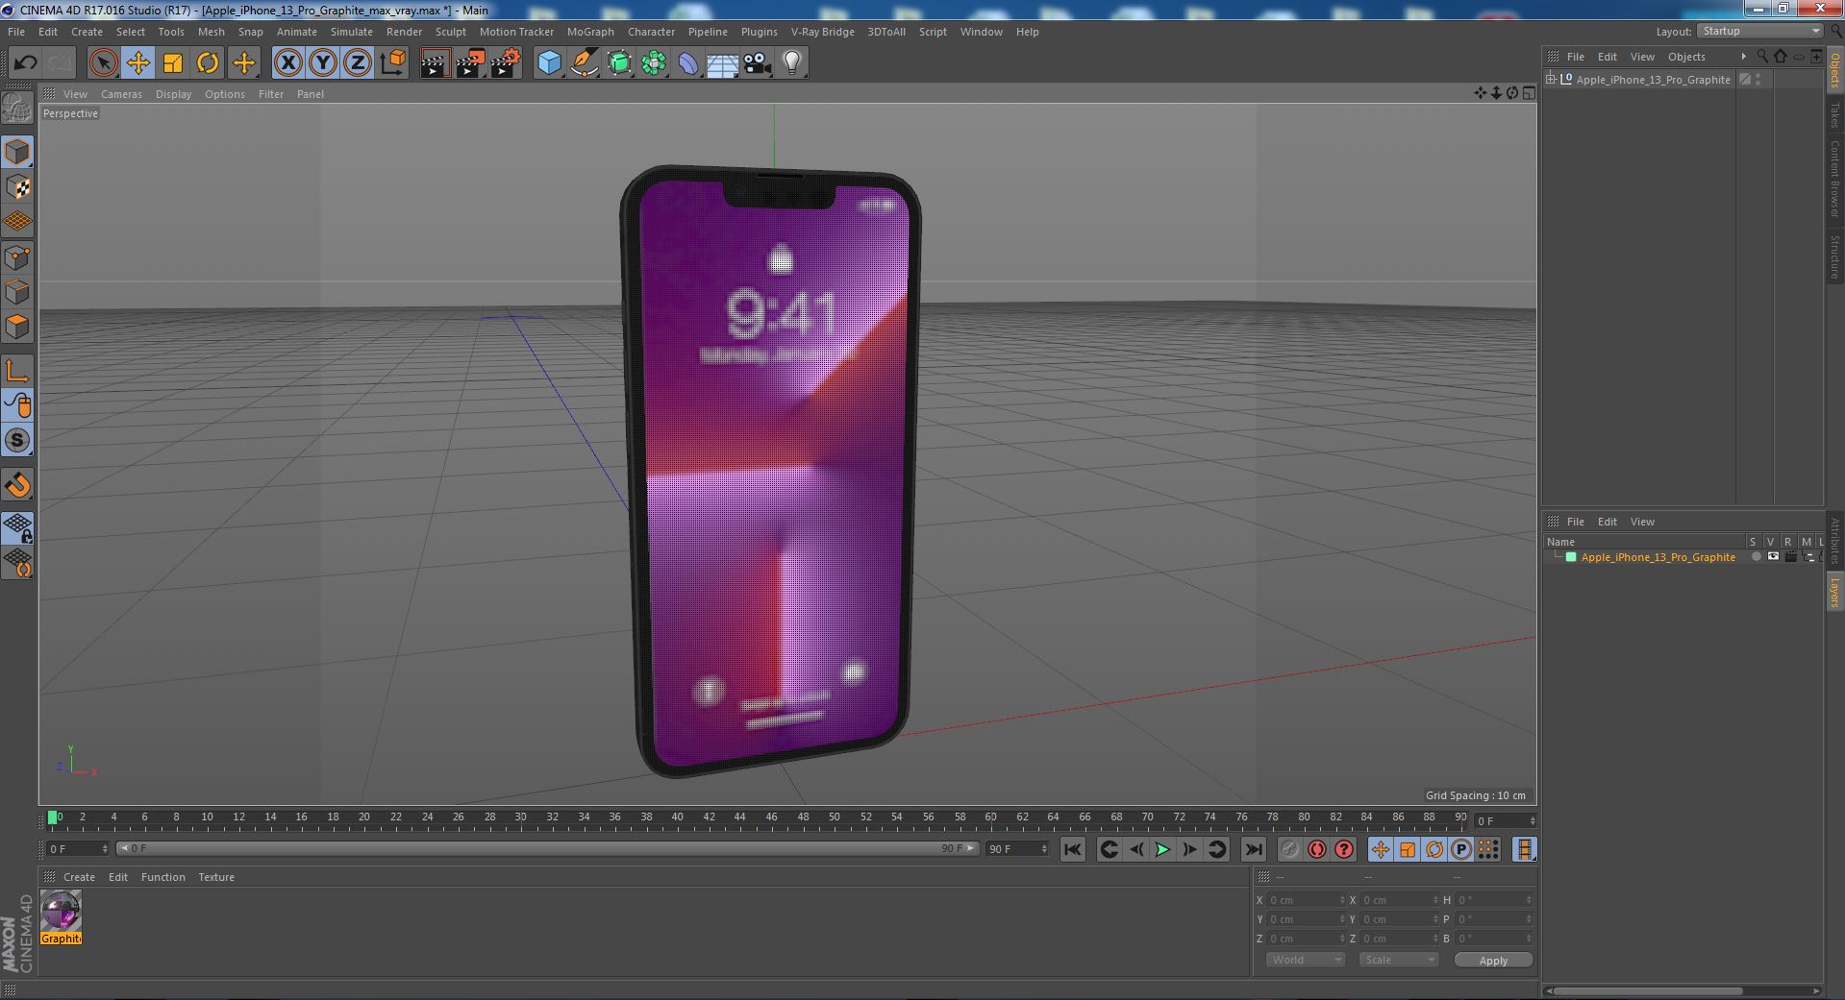
Task: Toggle Z-axis lock
Action: [358, 63]
